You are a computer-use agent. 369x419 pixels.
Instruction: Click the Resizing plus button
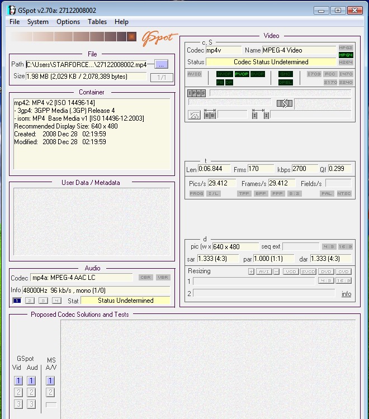click(251, 272)
